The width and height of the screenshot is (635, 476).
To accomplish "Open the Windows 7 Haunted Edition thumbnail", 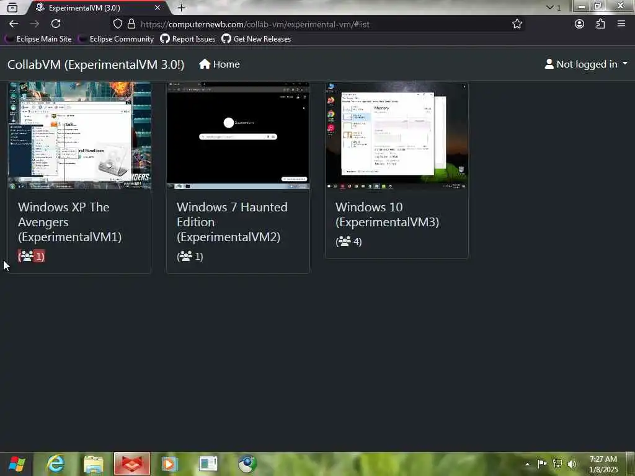I will (x=238, y=136).
